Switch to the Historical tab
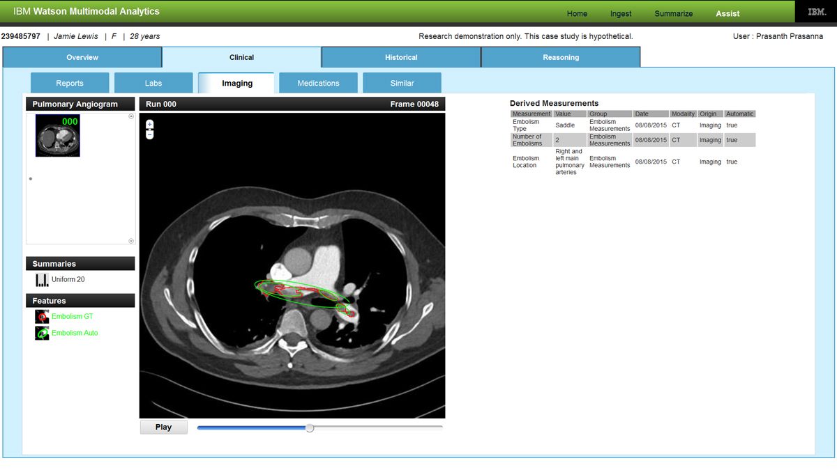Viewport: 837px width, 470px height. tap(401, 57)
